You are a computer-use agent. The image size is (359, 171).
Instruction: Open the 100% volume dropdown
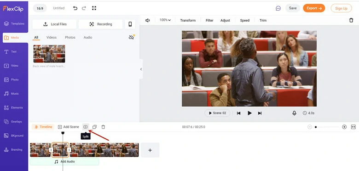click(x=165, y=20)
